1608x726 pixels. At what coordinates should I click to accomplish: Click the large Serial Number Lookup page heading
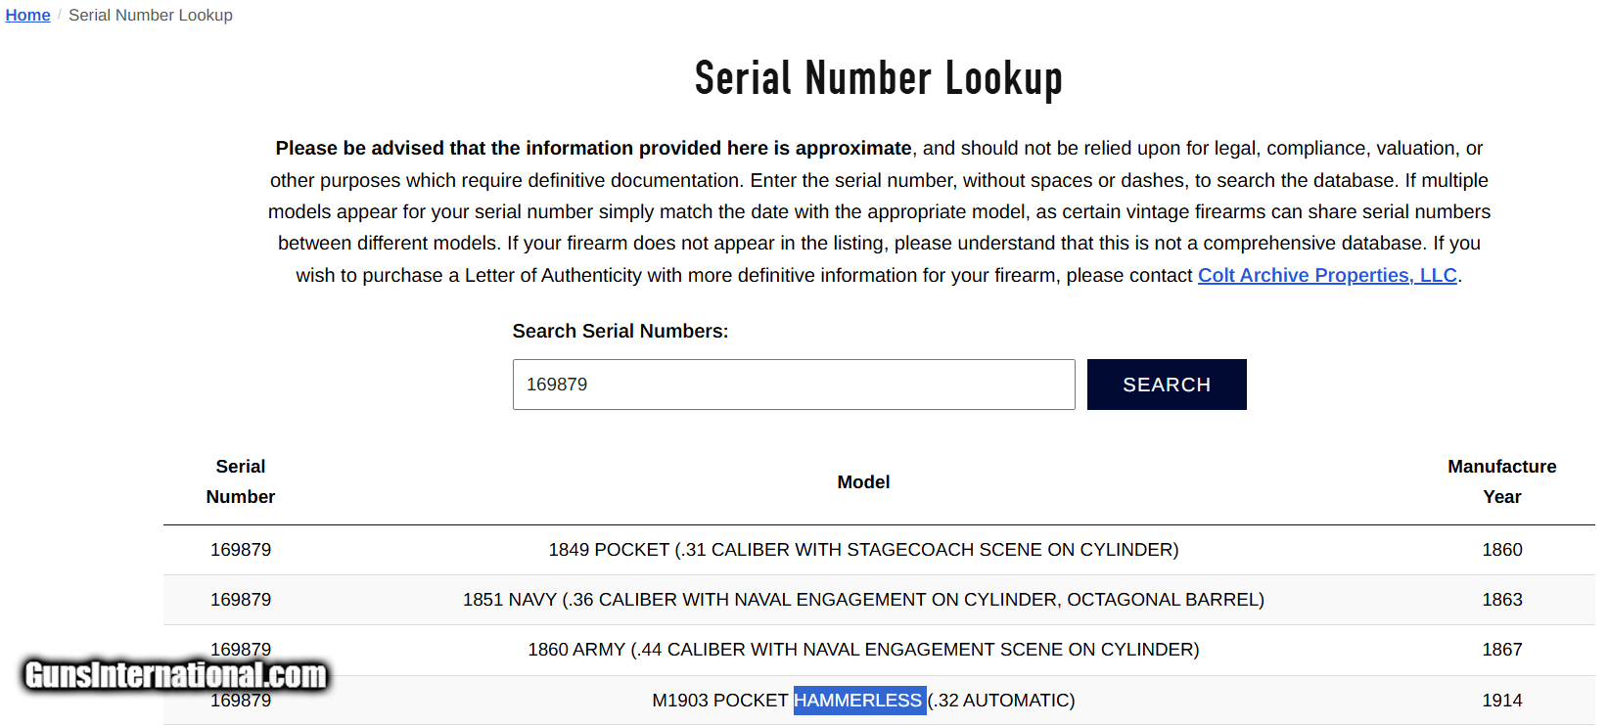pos(878,79)
